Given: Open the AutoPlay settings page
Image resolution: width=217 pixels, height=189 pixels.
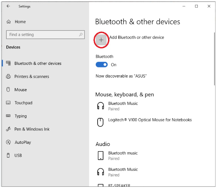Looking at the screenshot, I should pyautogui.click(x=23, y=142).
